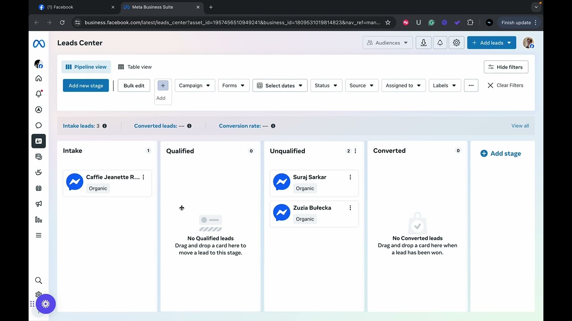Open the Search magnifier in the sidebar
The image size is (572, 321).
(x=38, y=280)
